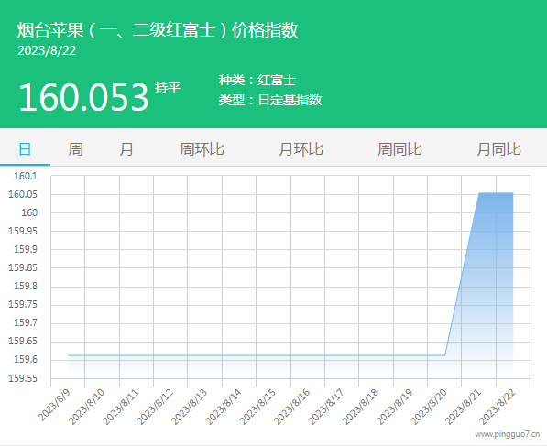The height and width of the screenshot is (446, 547).
Task: Select the 2023/8/9 x-axis date label
Action: coord(54,405)
